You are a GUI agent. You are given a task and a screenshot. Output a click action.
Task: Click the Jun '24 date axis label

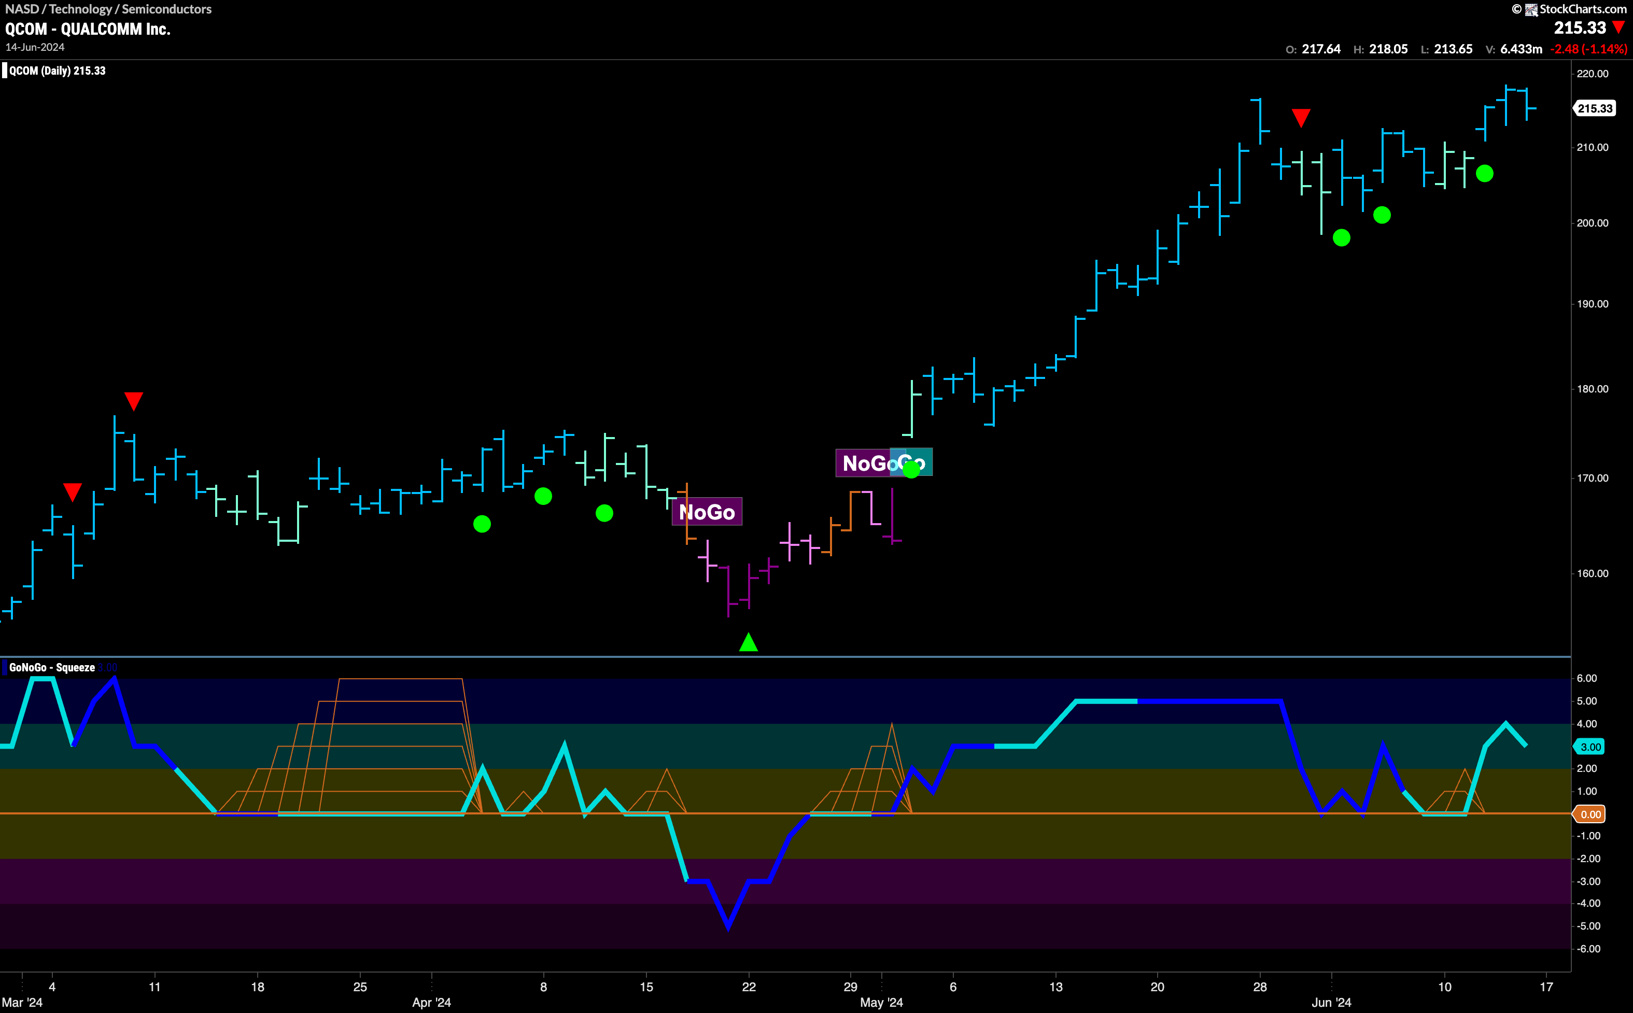tap(1331, 1002)
